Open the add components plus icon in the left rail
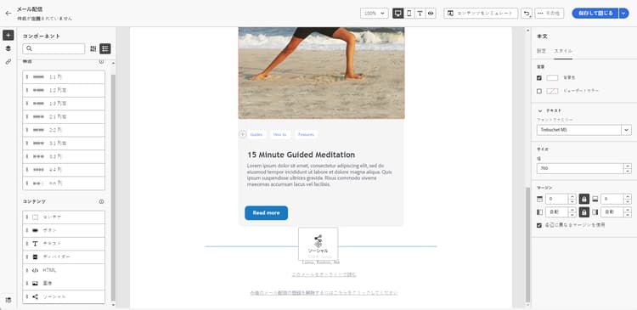Image resolution: width=637 pixels, height=310 pixels. click(8, 35)
